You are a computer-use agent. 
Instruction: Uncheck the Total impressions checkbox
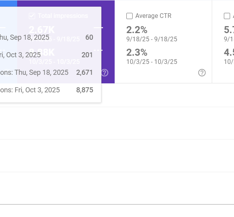32,16
